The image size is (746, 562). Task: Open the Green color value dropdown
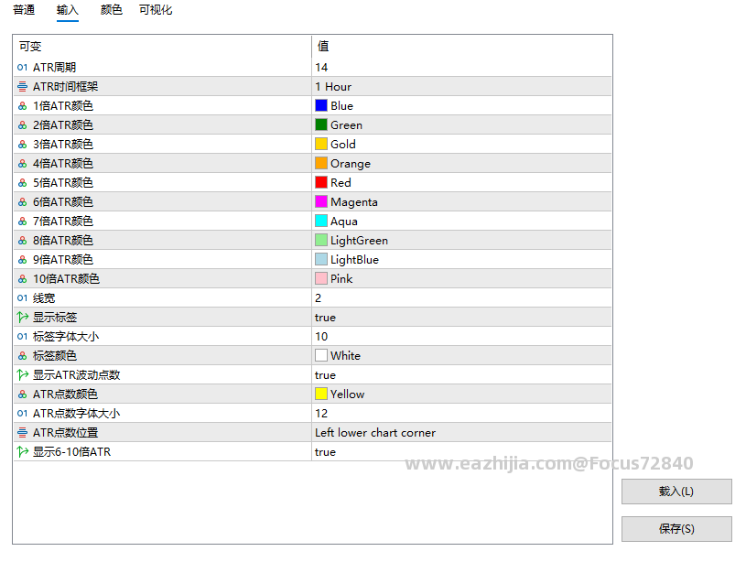pyautogui.click(x=461, y=125)
